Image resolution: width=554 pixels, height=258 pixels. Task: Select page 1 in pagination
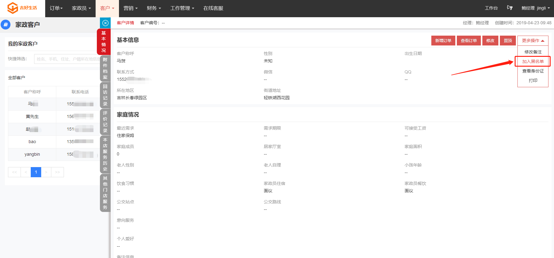[x=36, y=172]
